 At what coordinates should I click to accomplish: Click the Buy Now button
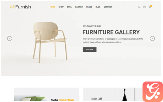coord(89,49)
